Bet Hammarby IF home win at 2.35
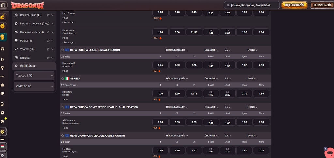This screenshot has height=158, width=334. (x=160, y=65)
